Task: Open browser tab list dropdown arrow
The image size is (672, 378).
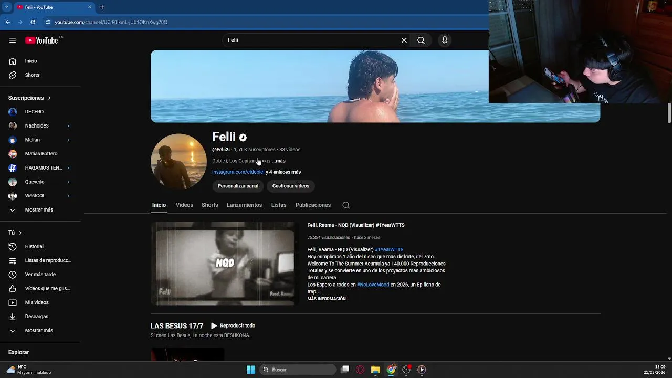Action: (7, 7)
